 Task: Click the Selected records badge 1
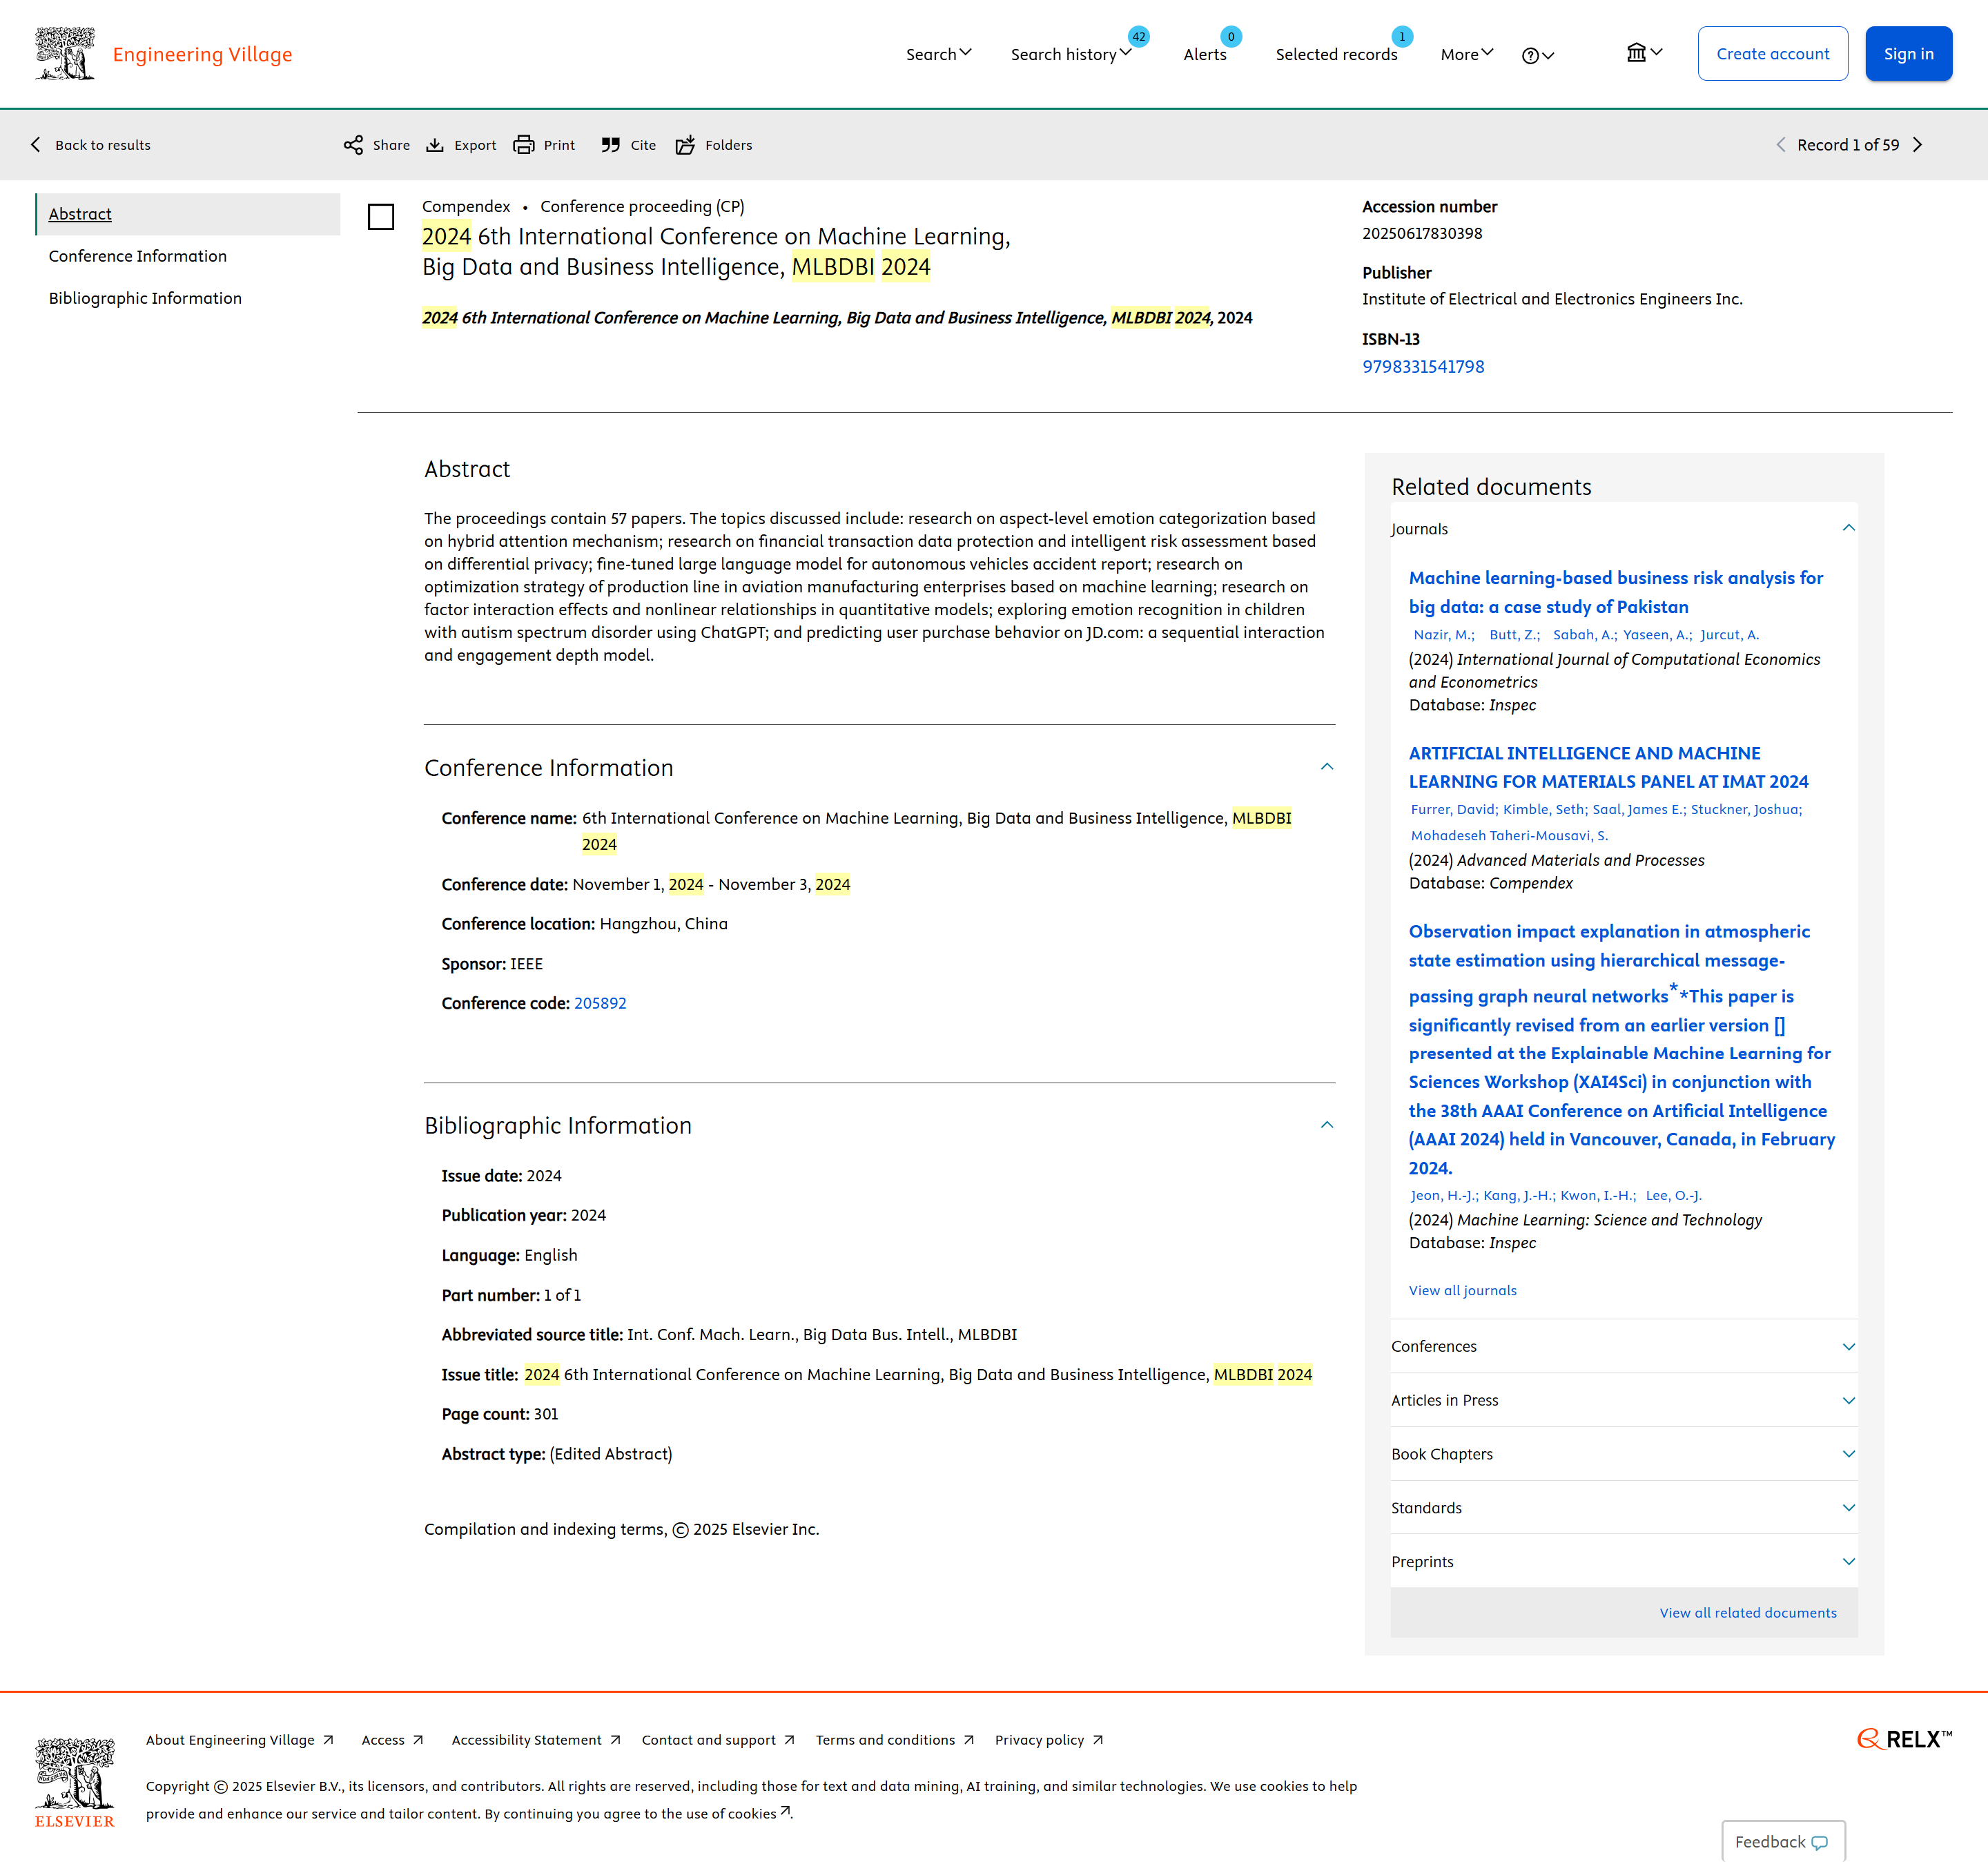(x=1402, y=37)
